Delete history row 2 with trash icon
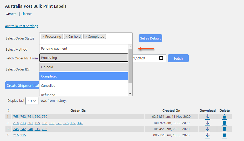244x141 pixels. click(x=224, y=123)
